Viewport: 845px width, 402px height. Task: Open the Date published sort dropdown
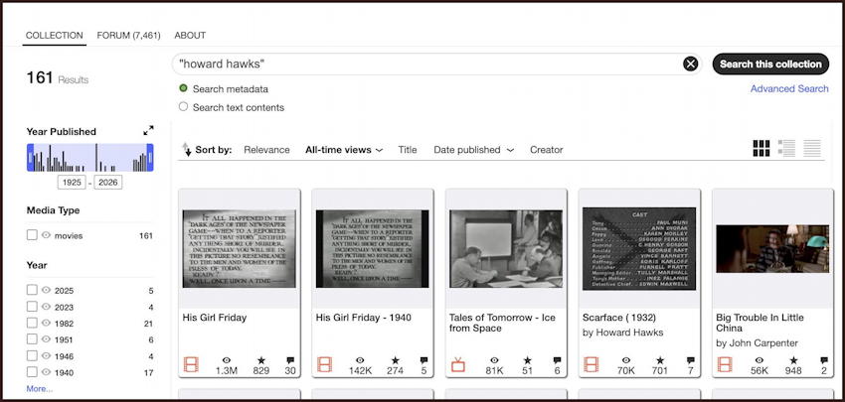tap(473, 150)
